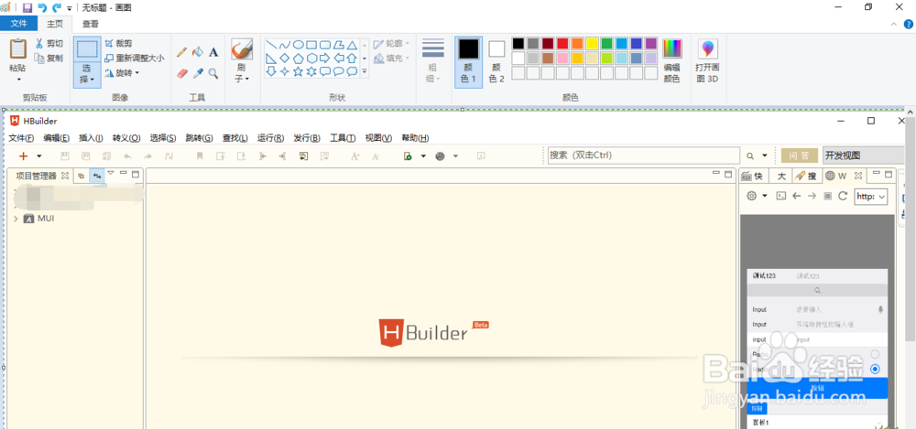Viewport: 916px width, 429px height.
Task: Click the back arrow in web preview panel
Action: tap(796, 196)
